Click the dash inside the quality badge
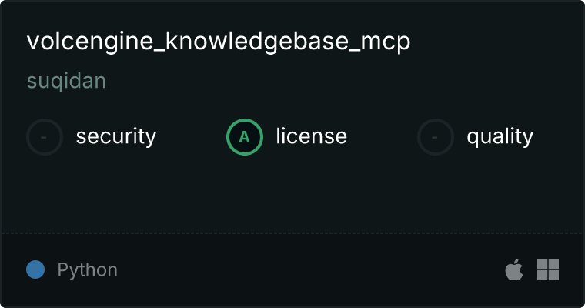 tap(434, 137)
